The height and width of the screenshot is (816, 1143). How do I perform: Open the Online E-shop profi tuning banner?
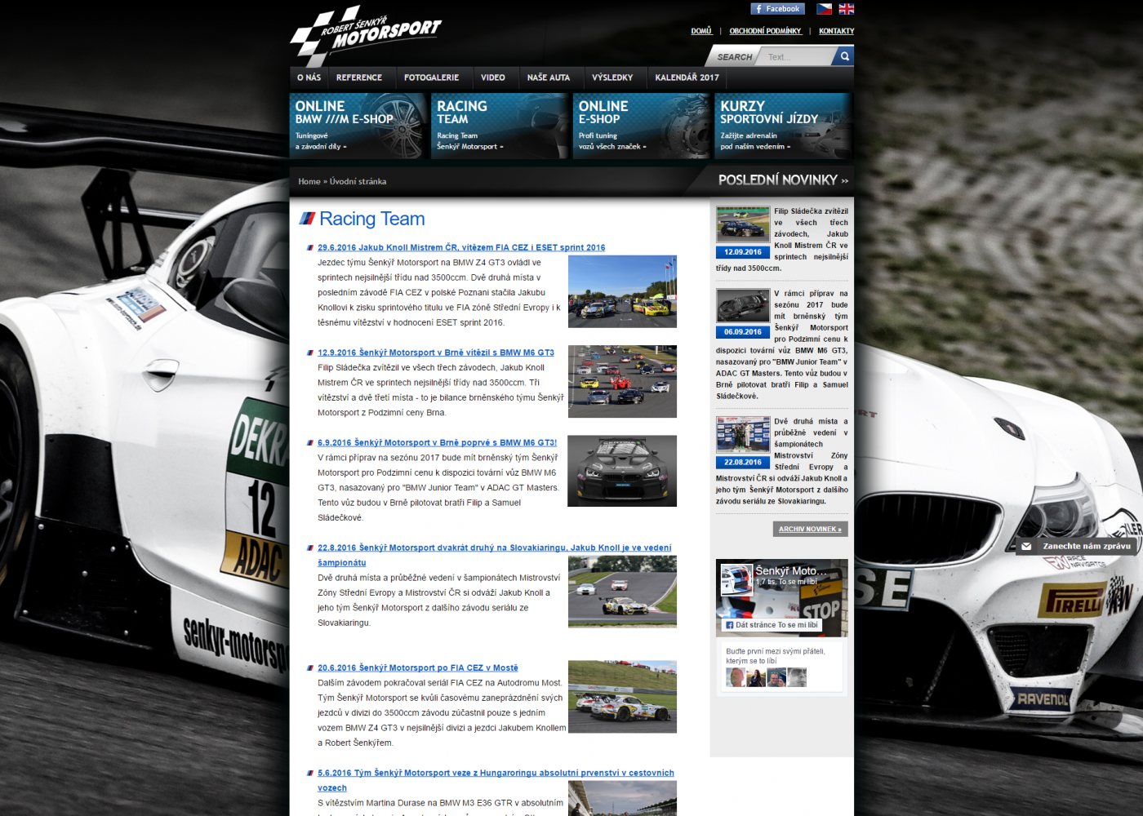642,126
